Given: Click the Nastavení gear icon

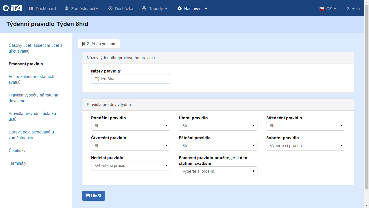Looking at the screenshot, I should (x=180, y=9).
